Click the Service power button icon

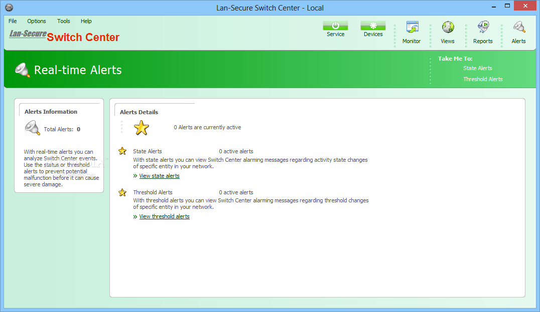click(335, 26)
